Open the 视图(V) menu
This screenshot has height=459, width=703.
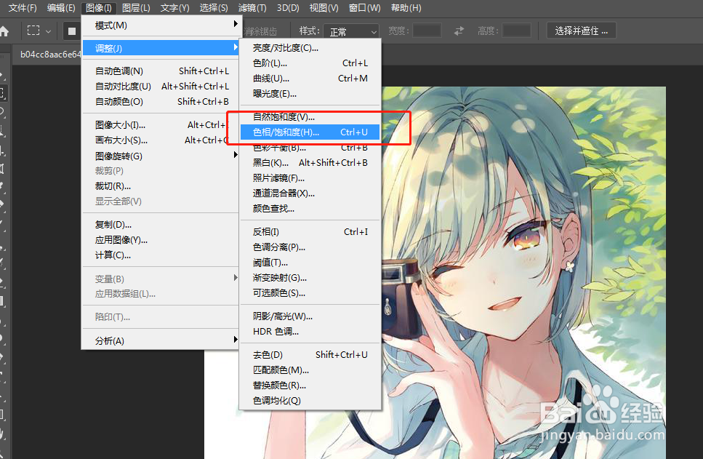pyautogui.click(x=324, y=7)
